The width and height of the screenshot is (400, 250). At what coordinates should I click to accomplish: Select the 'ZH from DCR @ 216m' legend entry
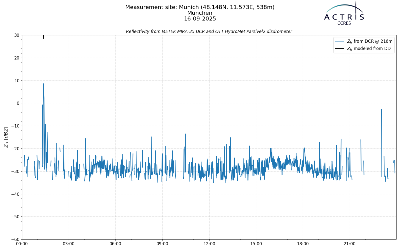364,41
